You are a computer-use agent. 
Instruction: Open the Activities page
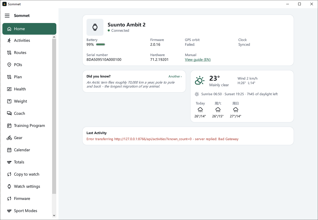point(27,40)
